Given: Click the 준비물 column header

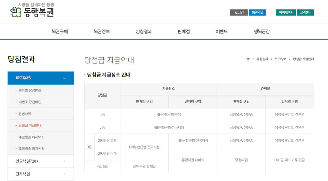Looking at the screenshot, I should [x=265, y=89].
